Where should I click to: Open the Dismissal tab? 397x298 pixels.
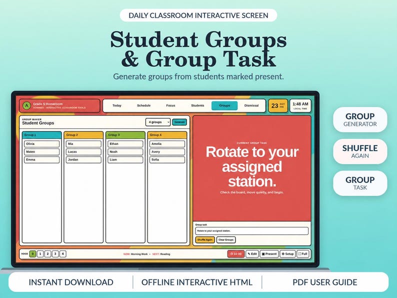(x=251, y=105)
